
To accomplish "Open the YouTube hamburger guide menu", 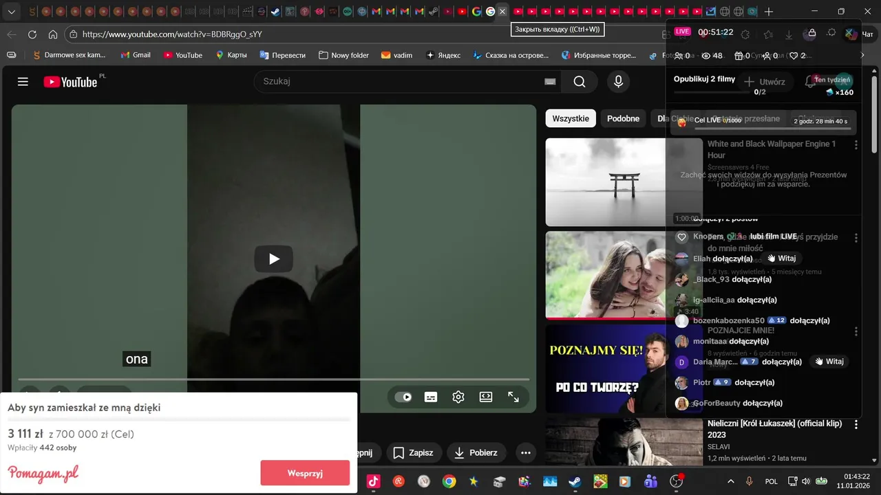I will tap(23, 82).
